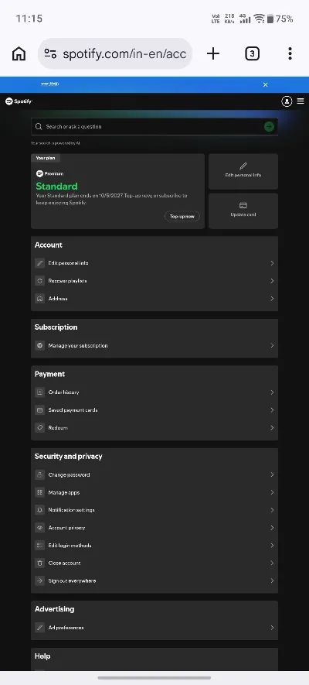Expand Manage your subscription chevron
The height and width of the screenshot is (685, 309).
pos(272,345)
